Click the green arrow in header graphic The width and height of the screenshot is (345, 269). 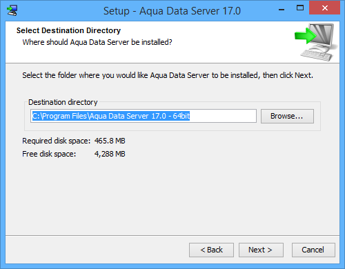(305, 36)
